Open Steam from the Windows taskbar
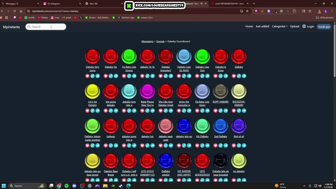Image resolution: width=336 pixels, height=189 pixels. [x=120, y=186]
